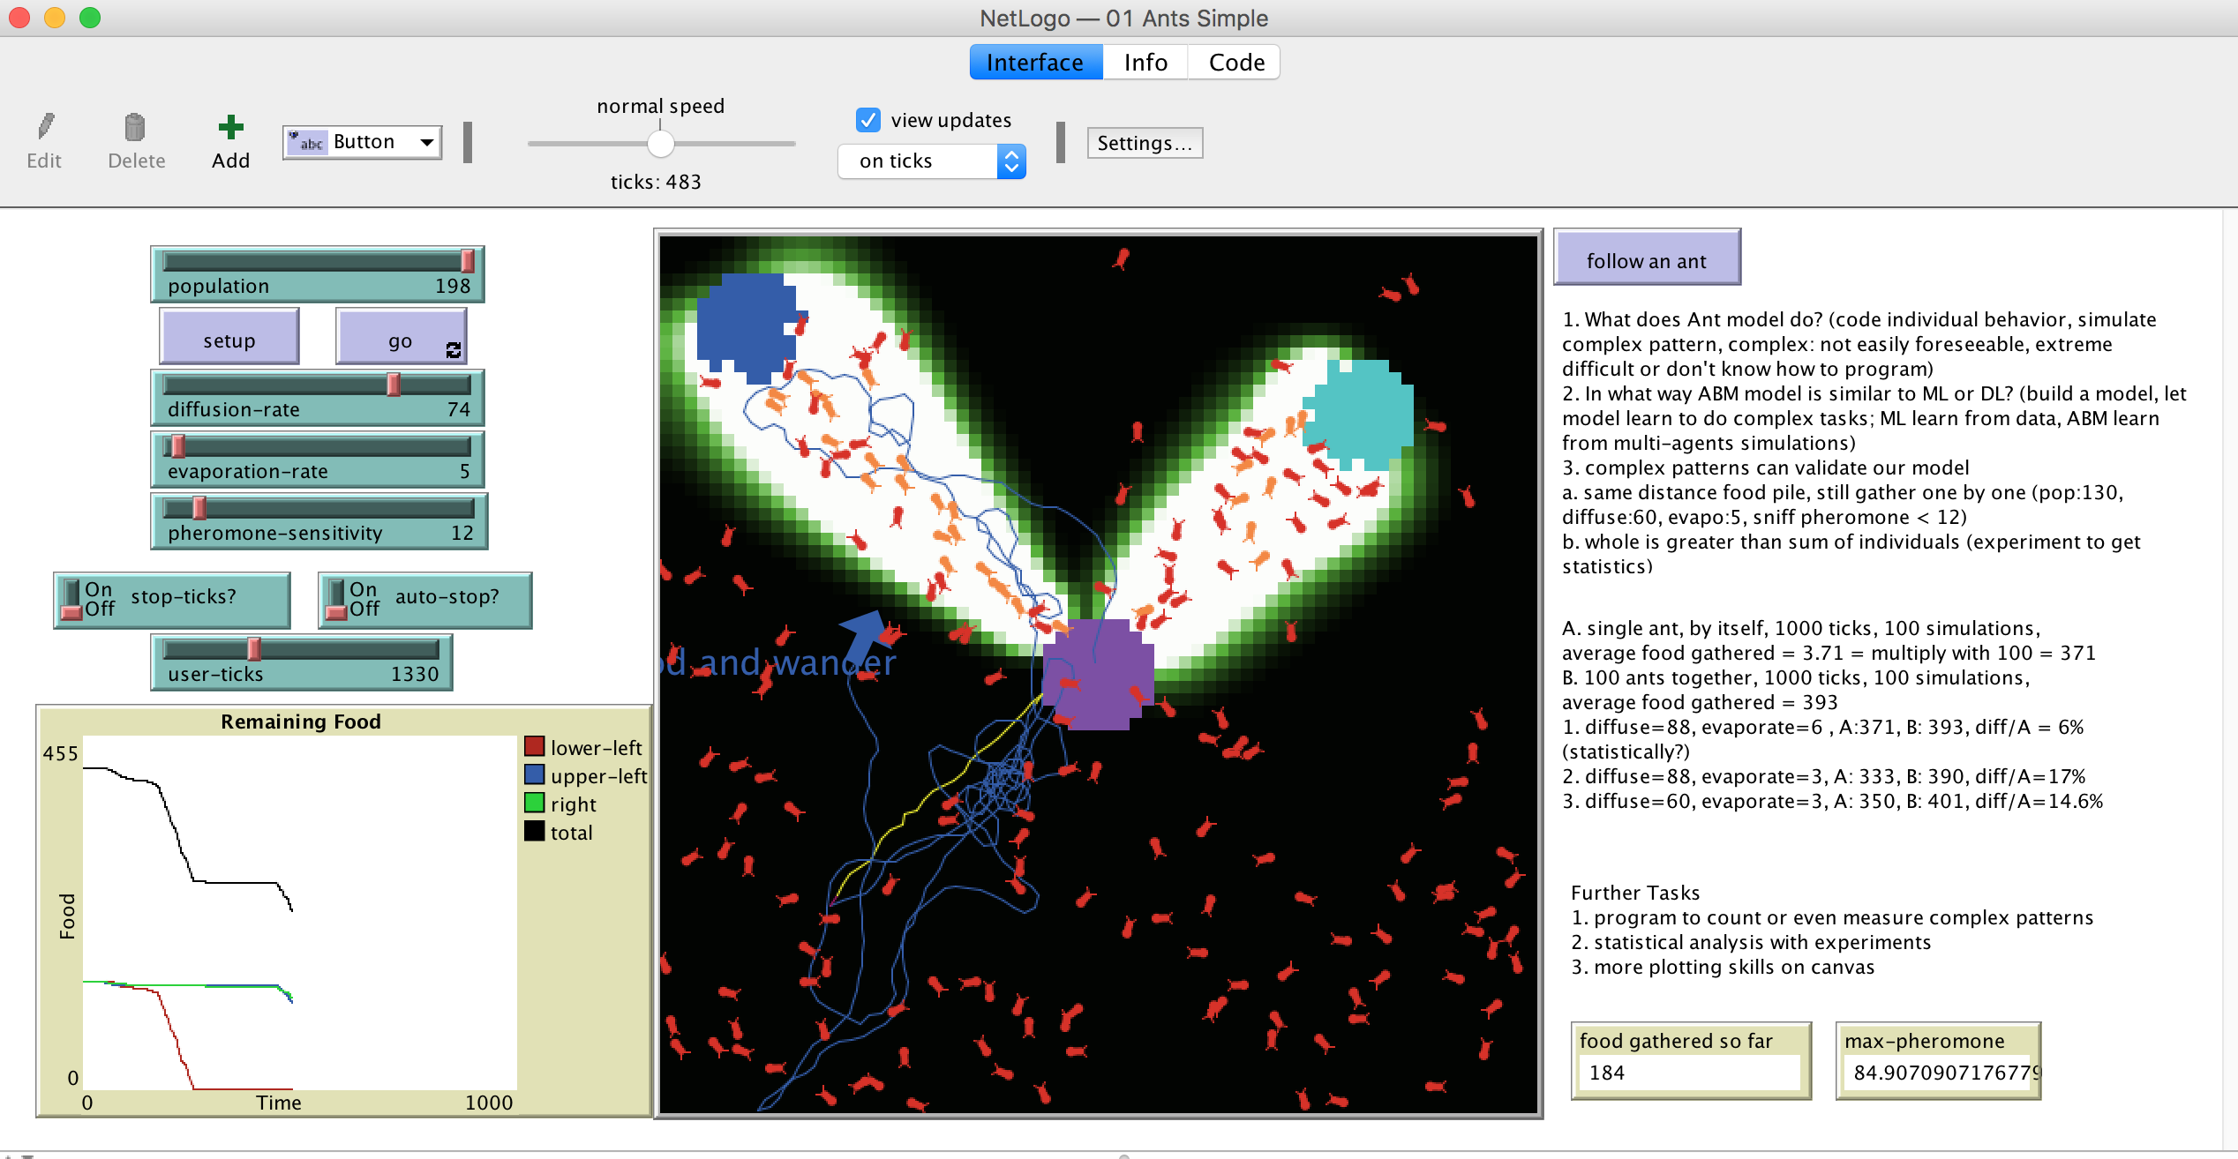This screenshot has height=1159, width=2238.
Task: Toggle the stop-ticks? switch
Action: [71, 600]
